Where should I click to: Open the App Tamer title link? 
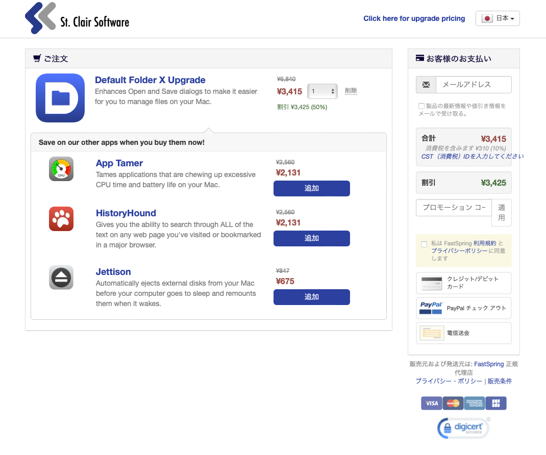(x=119, y=163)
